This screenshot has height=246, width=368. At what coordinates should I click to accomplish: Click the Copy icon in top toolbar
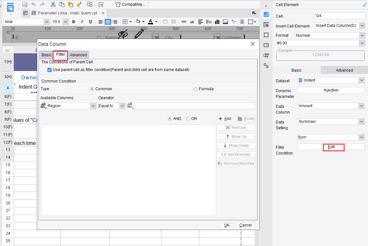click(62, 4)
